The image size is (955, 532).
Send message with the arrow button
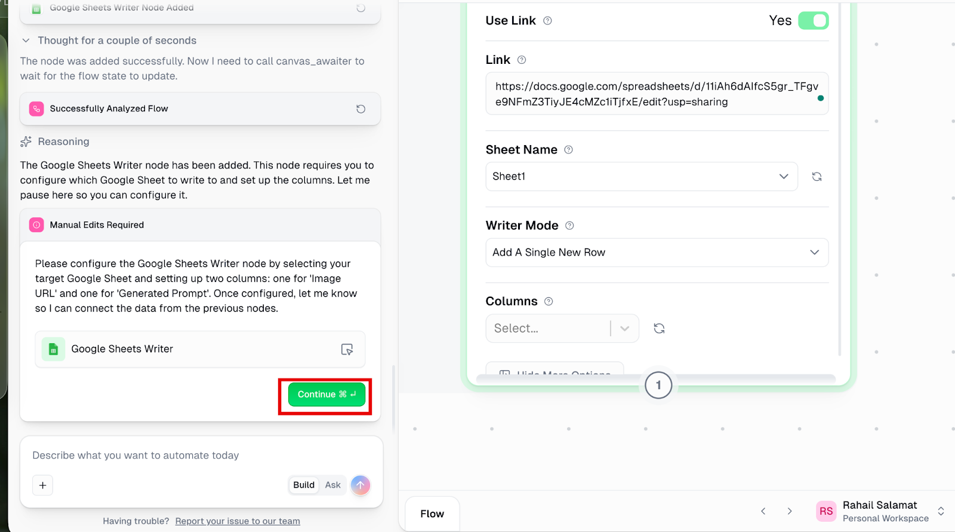(x=361, y=485)
